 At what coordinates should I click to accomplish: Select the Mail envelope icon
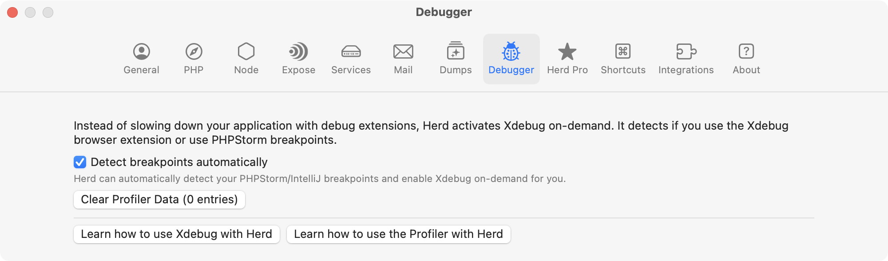[x=402, y=52]
